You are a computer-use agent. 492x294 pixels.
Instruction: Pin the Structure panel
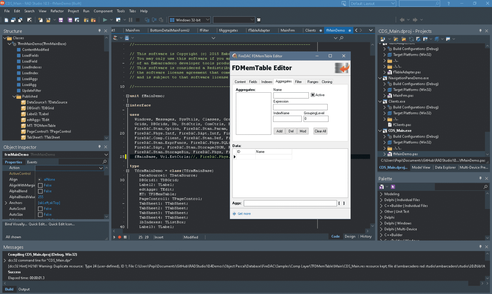coord(100,31)
